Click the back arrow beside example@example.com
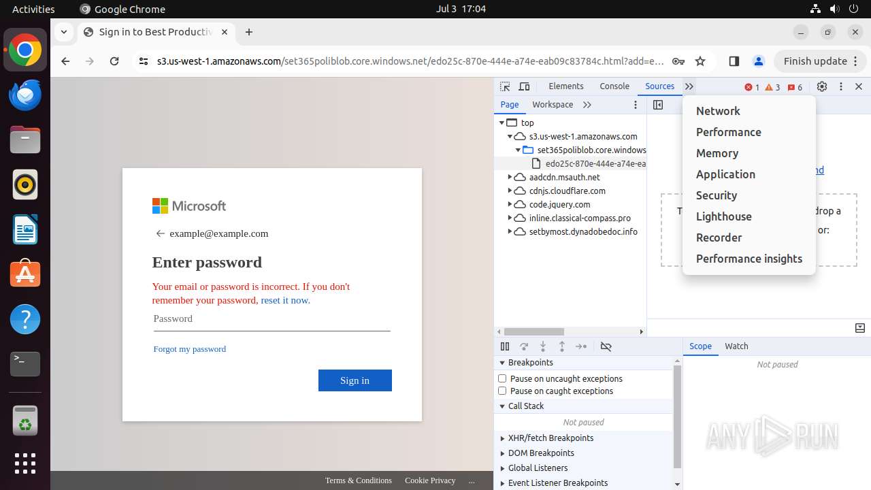871x490 pixels. tap(161, 233)
